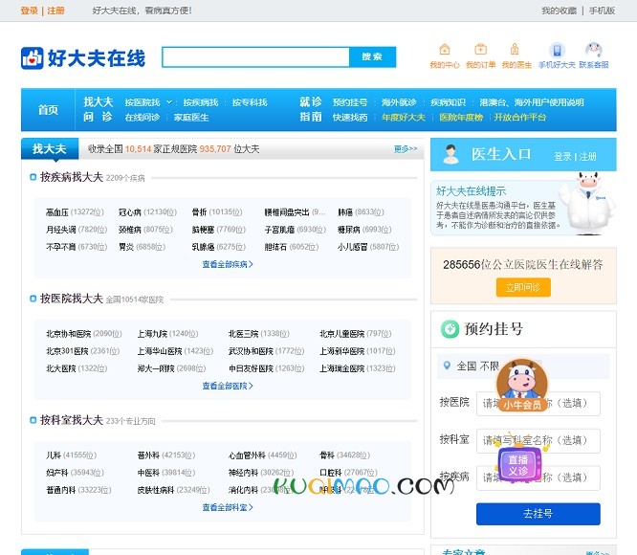The image size is (637, 555).
Task: Open 冠心病 disease link
Action: (x=129, y=212)
